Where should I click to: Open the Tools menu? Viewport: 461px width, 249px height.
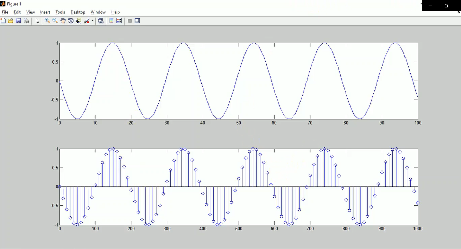(60, 12)
